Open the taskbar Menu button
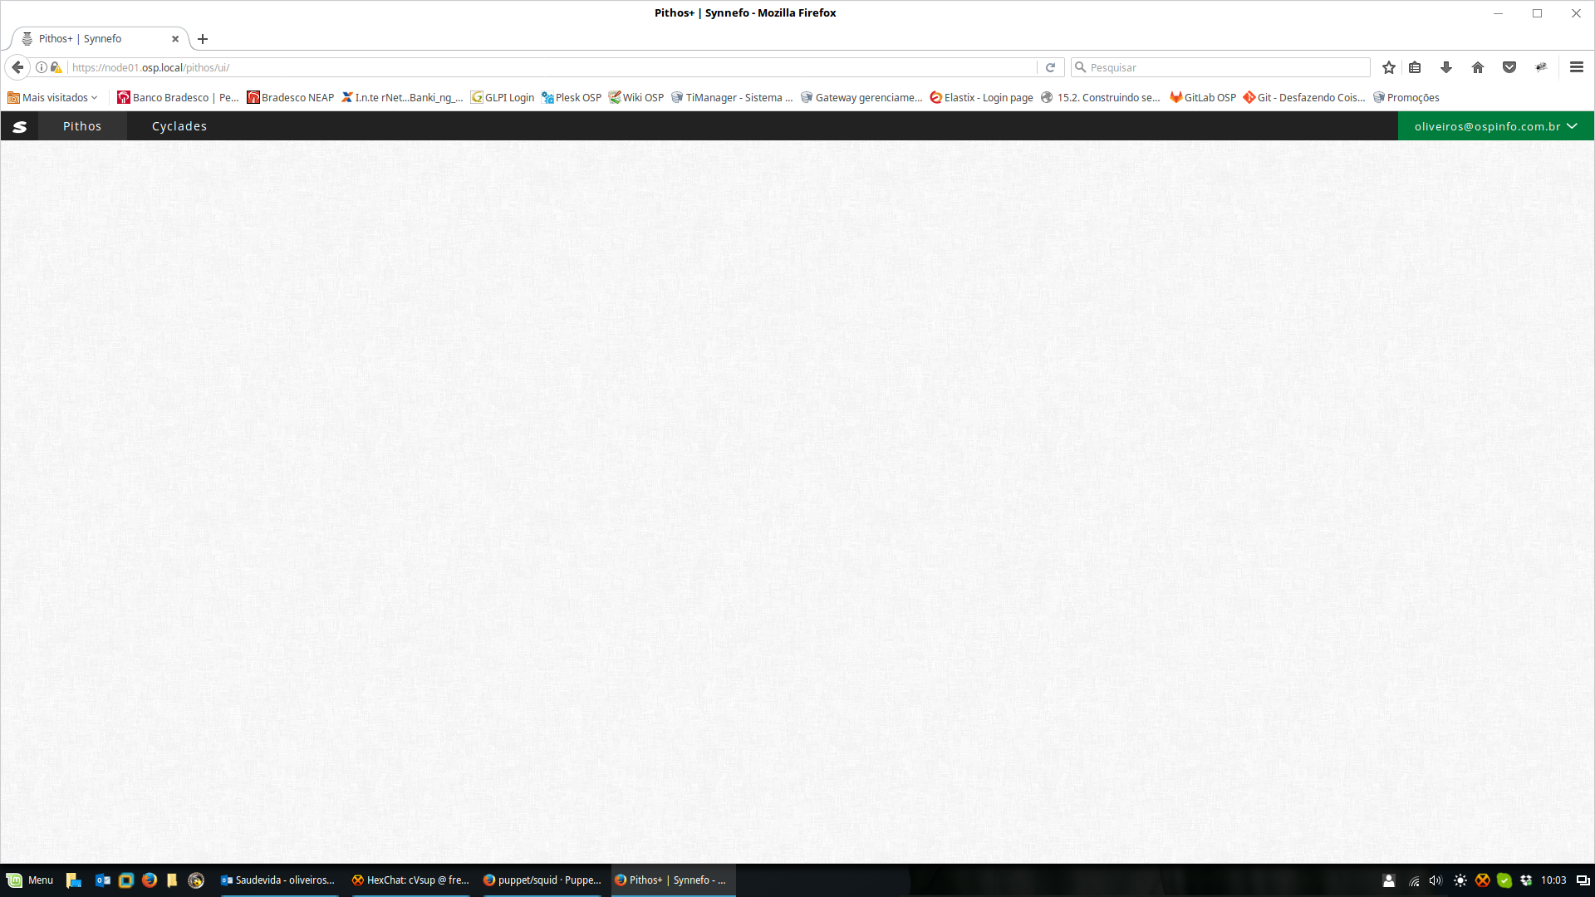Image resolution: width=1595 pixels, height=897 pixels. [x=30, y=880]
